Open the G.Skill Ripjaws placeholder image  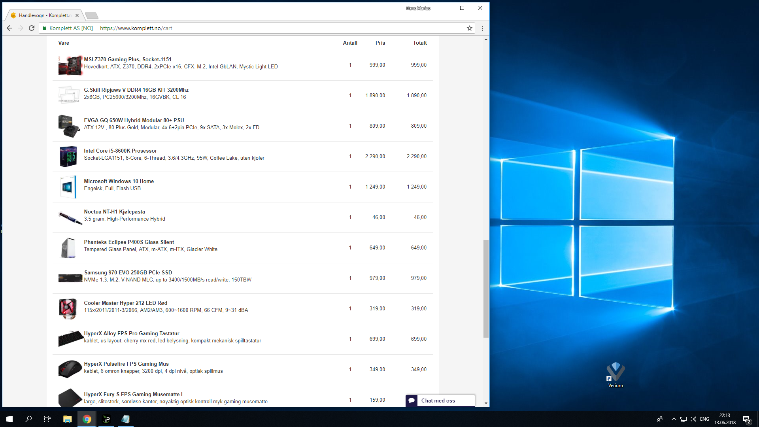69,95
